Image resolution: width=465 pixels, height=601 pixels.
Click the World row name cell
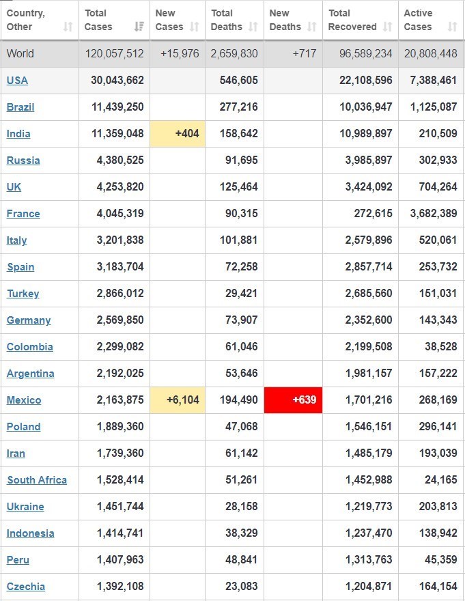point(20,54)
